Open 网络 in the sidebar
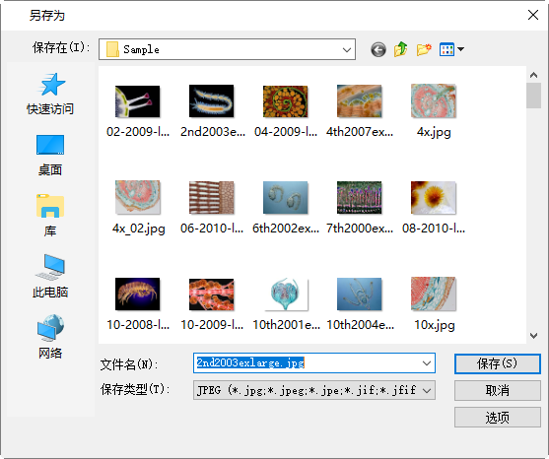Viewport: 549px width, 459px height. (50, 337)
